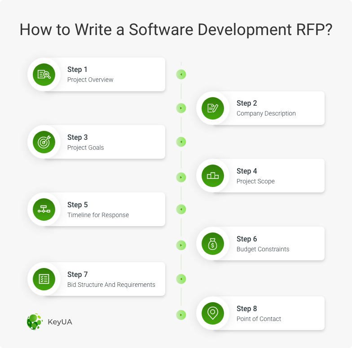
Task: Click the timeline arrow marker beside Step 7
Action: point(181,279)
